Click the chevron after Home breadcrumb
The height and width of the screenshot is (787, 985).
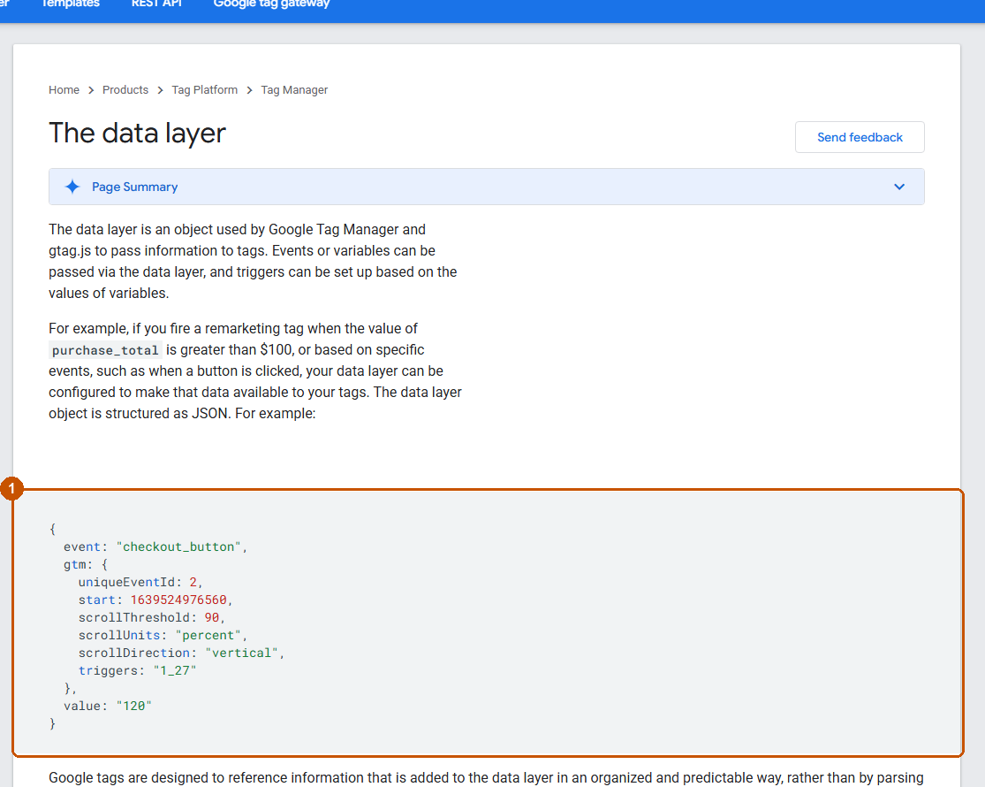[91, 90]
